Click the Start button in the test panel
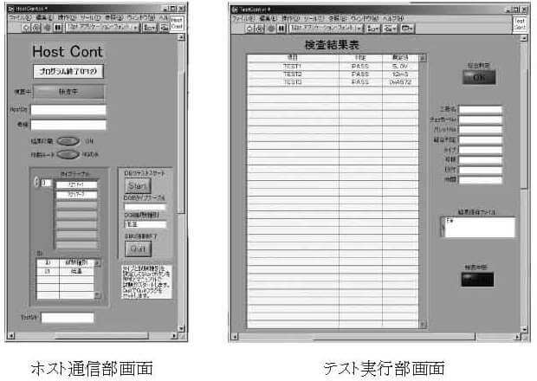The width and height of the screenshot is (537, 381). 139,185
